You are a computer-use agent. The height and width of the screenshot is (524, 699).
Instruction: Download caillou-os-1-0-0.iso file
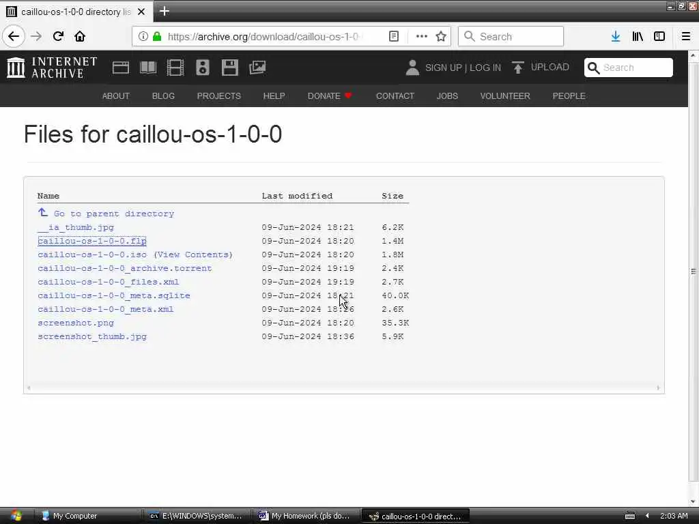[x=92, y=254]
